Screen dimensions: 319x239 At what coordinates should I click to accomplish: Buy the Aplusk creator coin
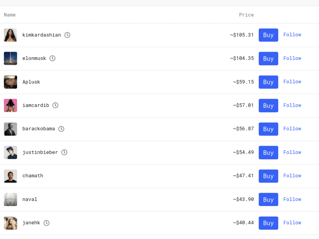[x=268, y=82]
